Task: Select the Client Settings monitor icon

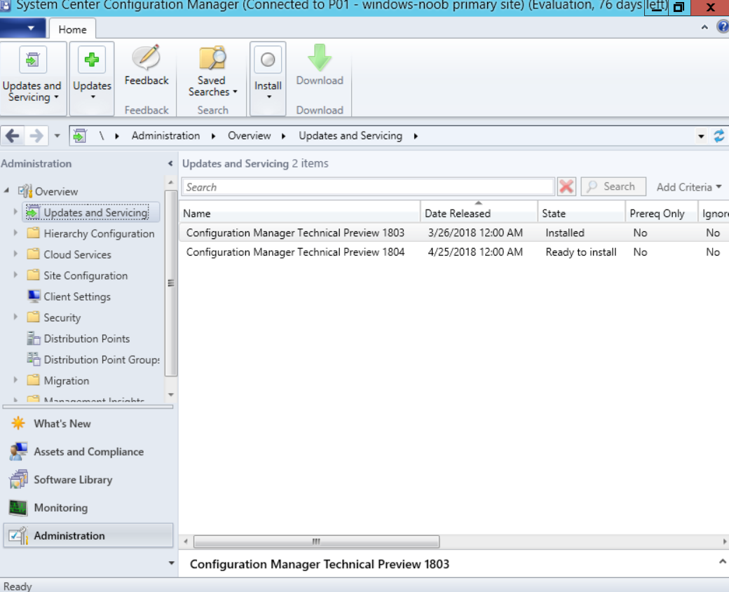Action: 34,296
